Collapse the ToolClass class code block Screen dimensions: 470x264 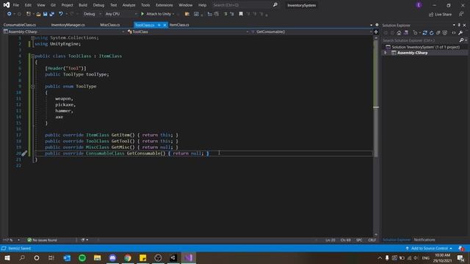point(32,56)
